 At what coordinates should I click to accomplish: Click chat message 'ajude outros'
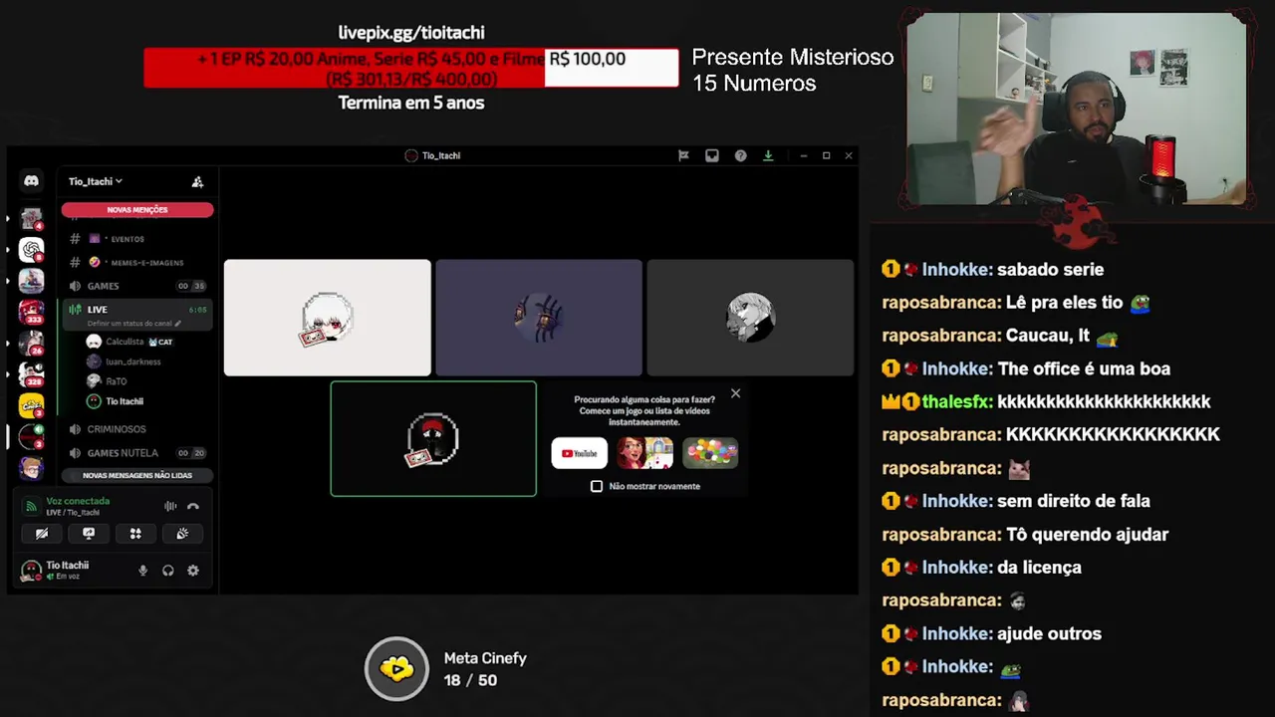(x=1049, y=633)
